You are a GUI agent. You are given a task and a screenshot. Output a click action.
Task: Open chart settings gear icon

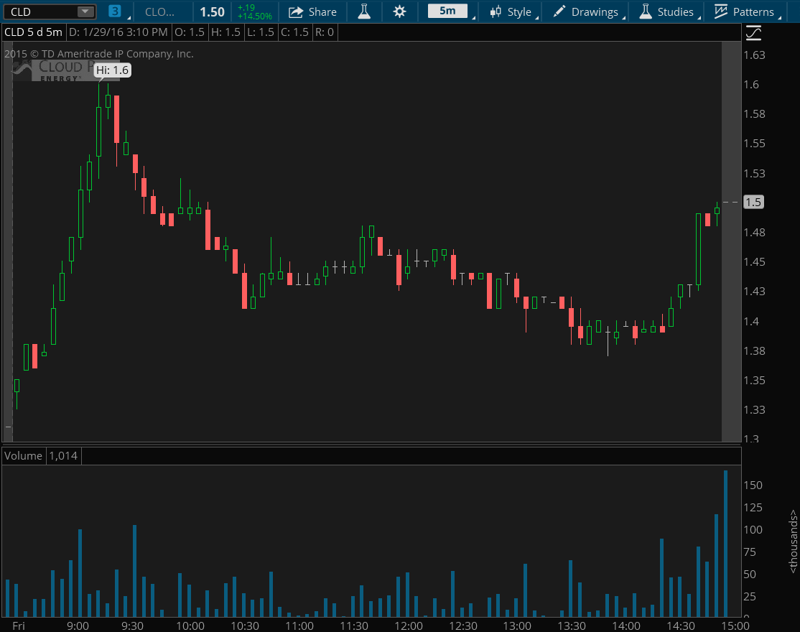399,11
